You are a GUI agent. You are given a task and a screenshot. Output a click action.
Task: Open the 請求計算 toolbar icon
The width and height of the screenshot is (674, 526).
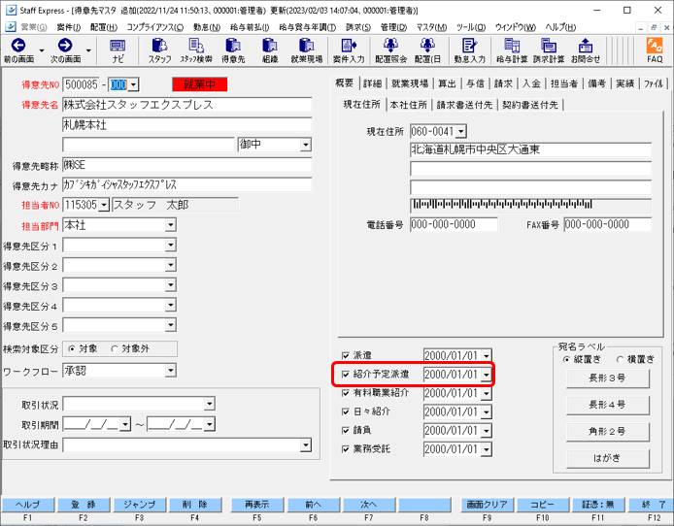click(549, 50)
